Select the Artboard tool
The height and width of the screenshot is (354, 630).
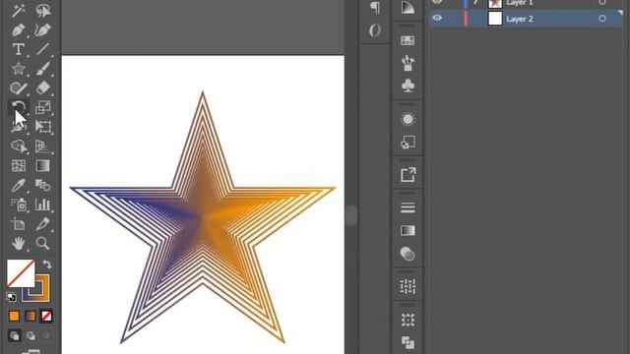click(x=18, y=223)
